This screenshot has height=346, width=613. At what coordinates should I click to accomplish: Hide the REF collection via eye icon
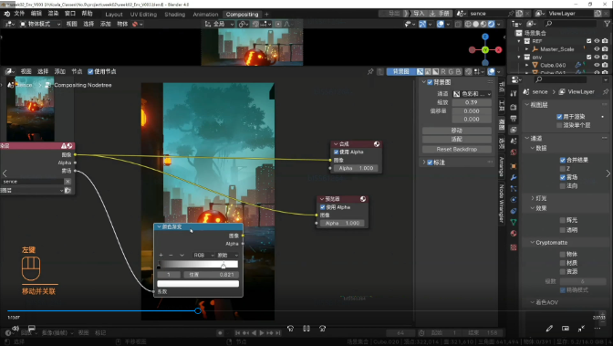coord(597,41)
